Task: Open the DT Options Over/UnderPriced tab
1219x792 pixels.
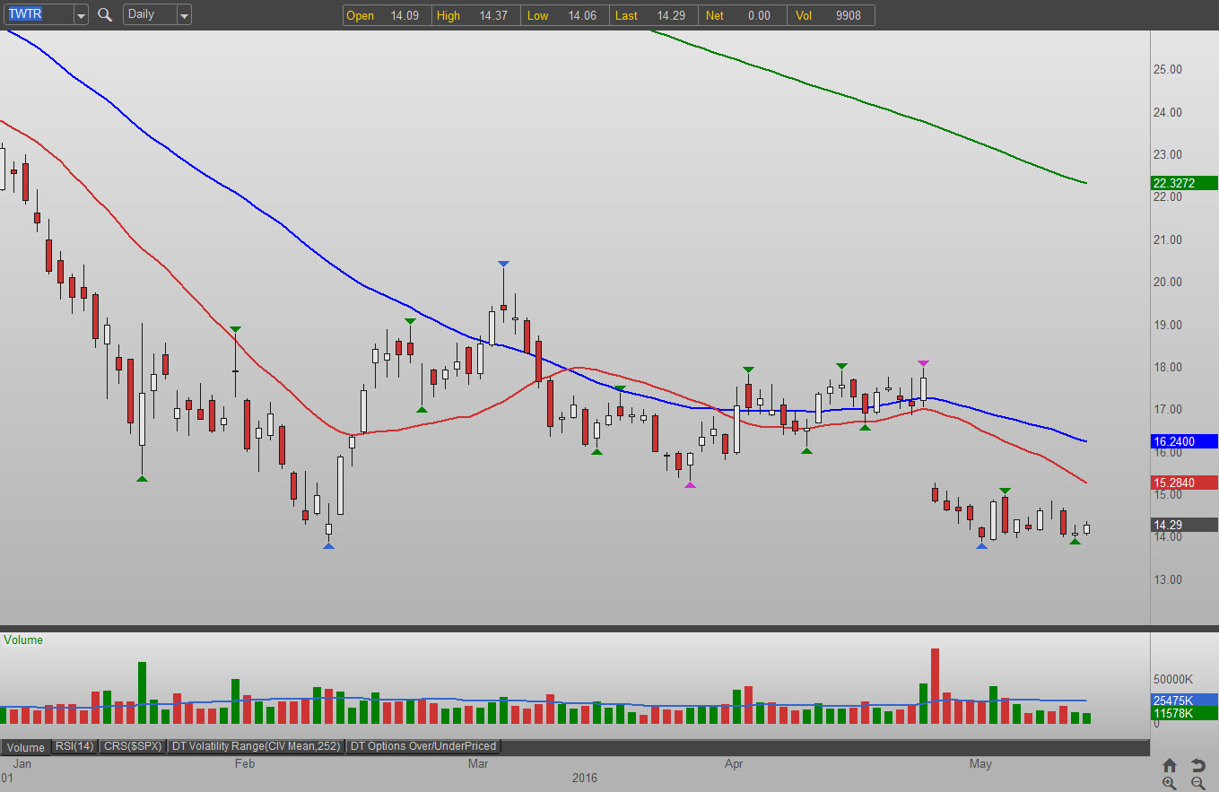Action: (x=422, y=746)
